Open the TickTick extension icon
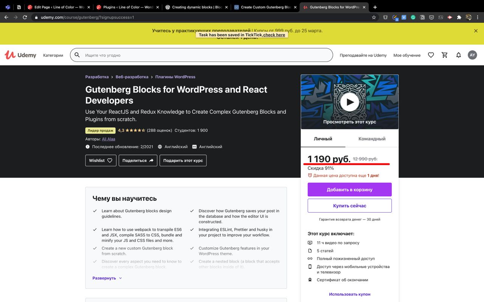484x302 pixels. coord(395,17)
